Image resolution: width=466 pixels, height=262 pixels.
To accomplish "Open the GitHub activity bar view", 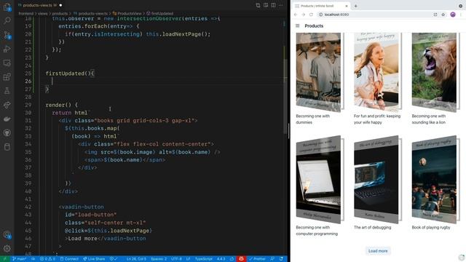I will (x=7, y=132).
